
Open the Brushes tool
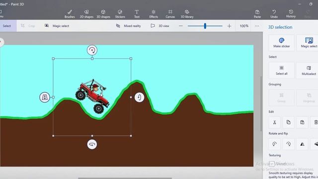point(70,14)
